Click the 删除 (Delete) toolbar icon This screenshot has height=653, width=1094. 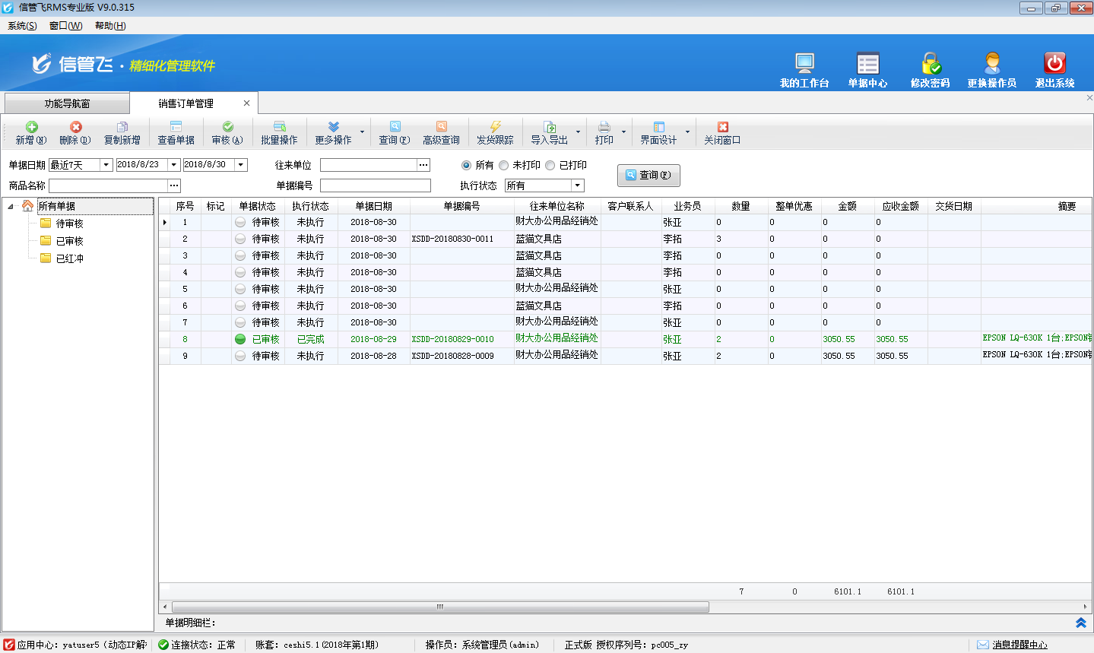(x=75, y=128)
